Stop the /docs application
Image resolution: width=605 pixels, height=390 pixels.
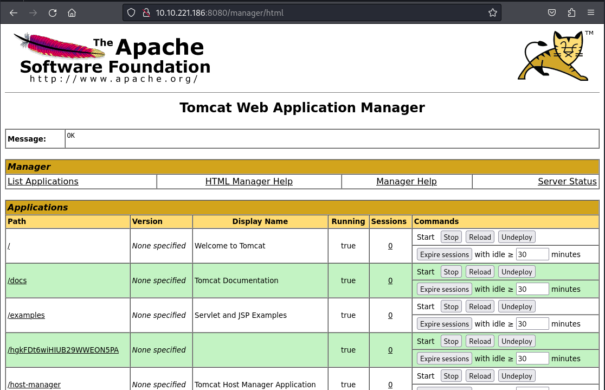pos(451,272)
